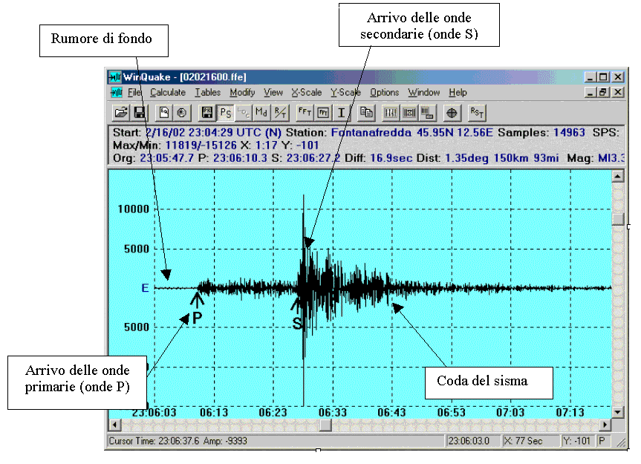Click the Md magnitude toolbar icon

[261, 112]
